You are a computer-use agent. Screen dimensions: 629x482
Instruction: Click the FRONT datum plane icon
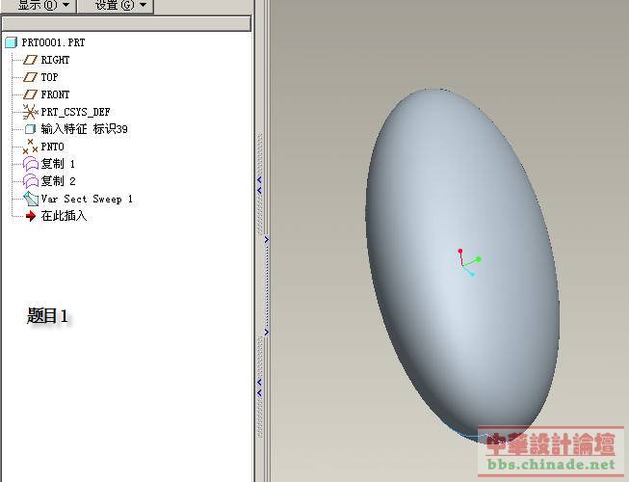pos(30,94)
